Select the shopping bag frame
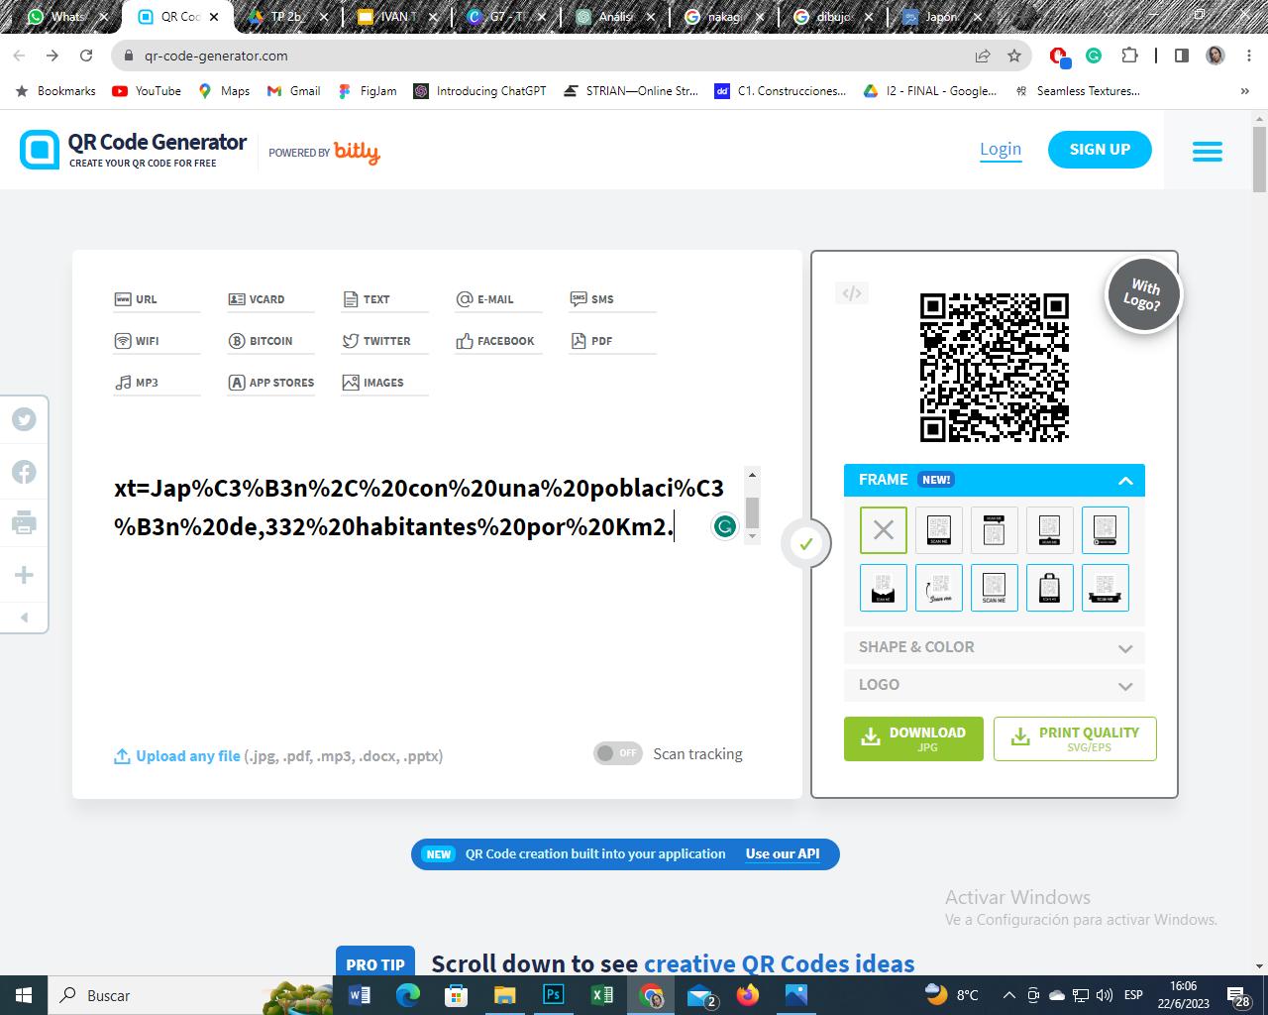The width and height of the screenshot is (1268, 1015). [x=1050, y=588]
